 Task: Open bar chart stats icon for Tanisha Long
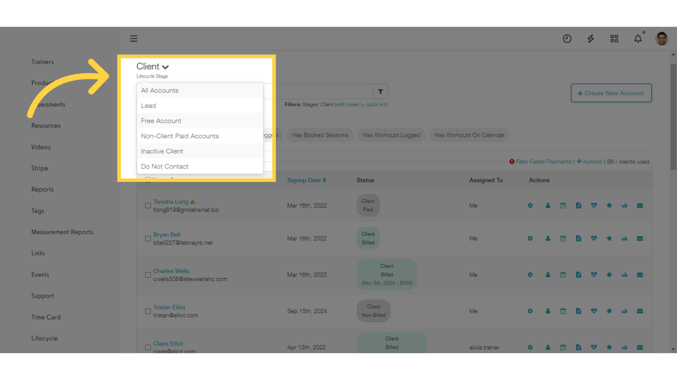coord(624,205)
